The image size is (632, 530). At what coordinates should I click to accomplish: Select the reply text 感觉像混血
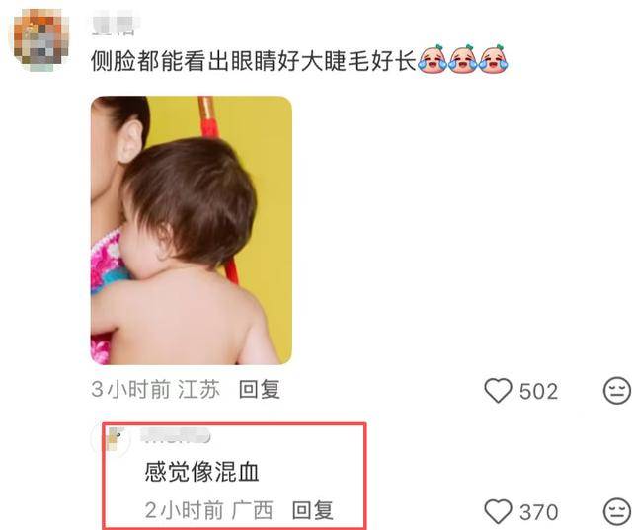[201, 472]
